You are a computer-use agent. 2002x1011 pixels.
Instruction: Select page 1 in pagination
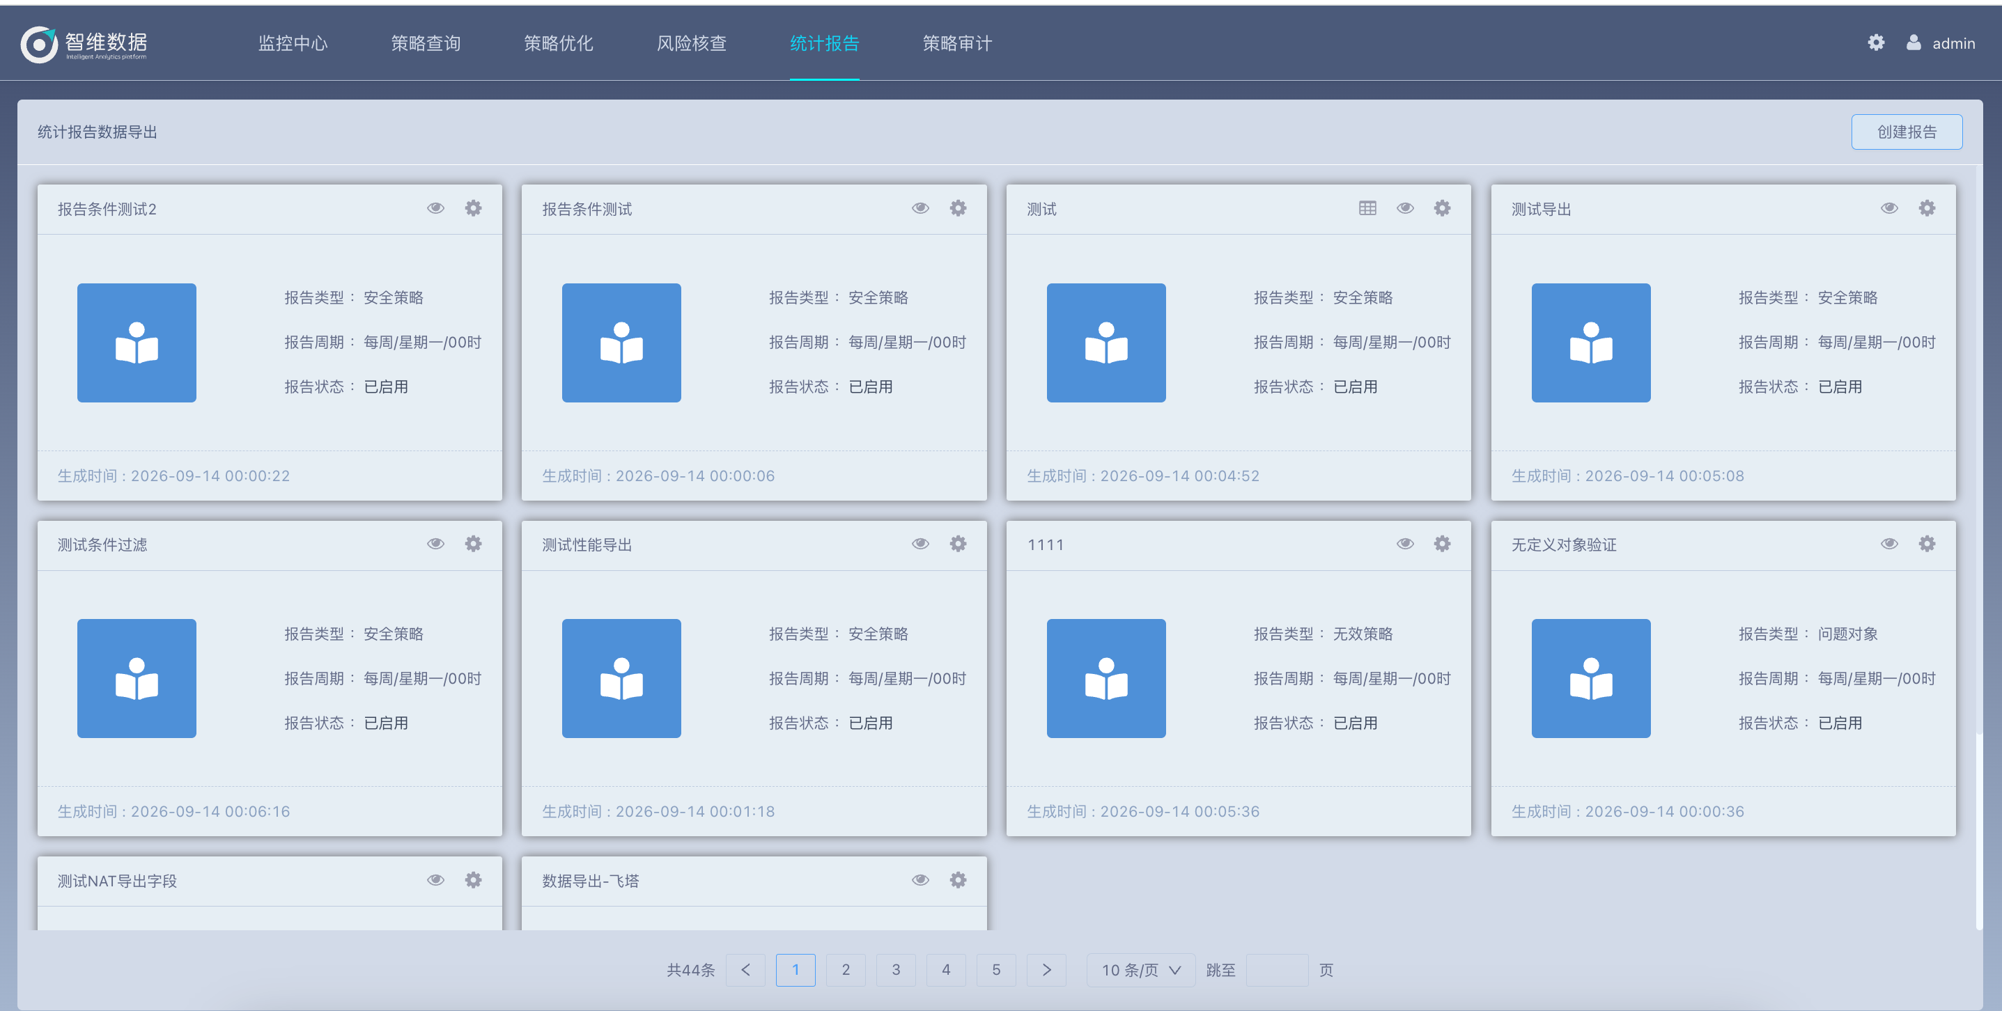(796, 970)
